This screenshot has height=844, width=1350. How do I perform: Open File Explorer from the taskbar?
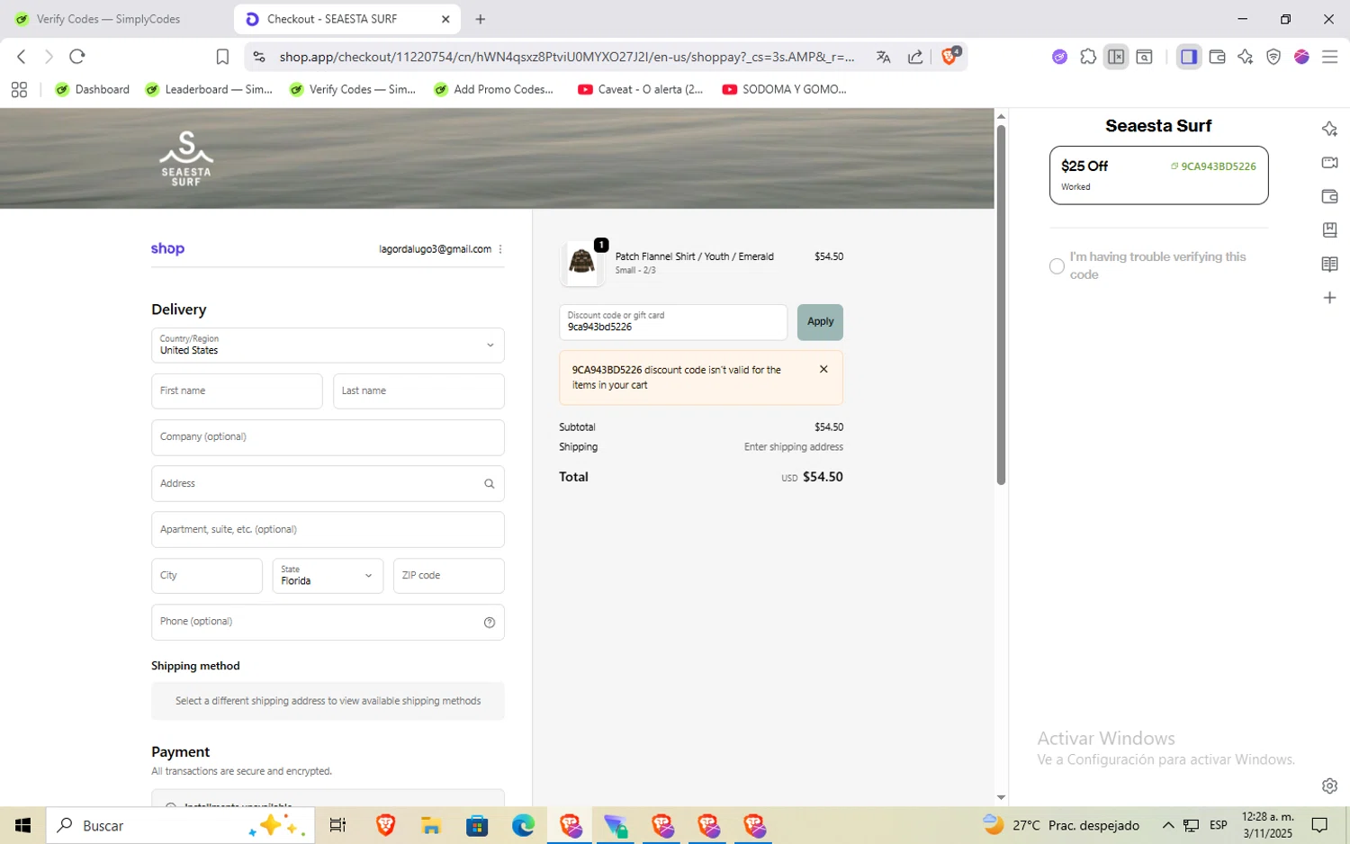click(x=430, y=825)
